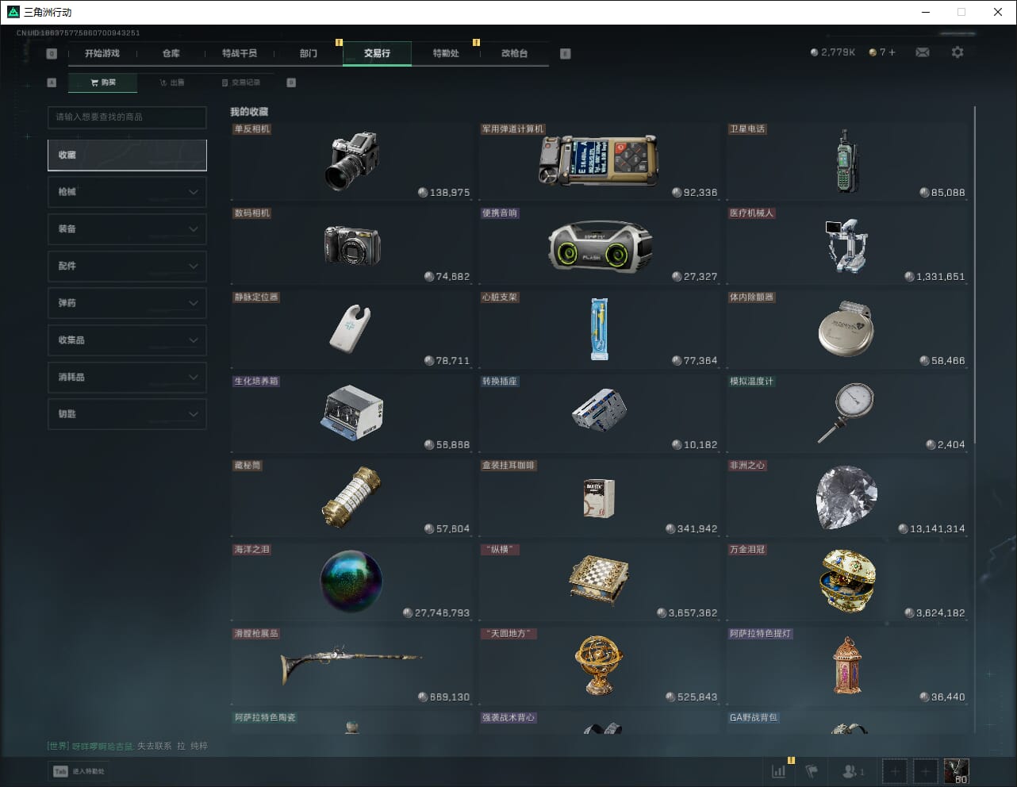
Task: Open the friends list people icon
Action: pos(852,771)
